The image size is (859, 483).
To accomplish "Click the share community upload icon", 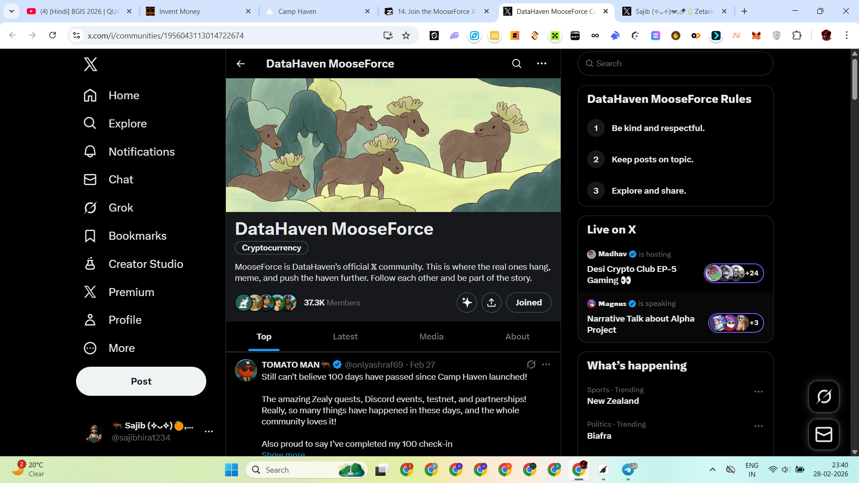I will (x=491, y=303).
